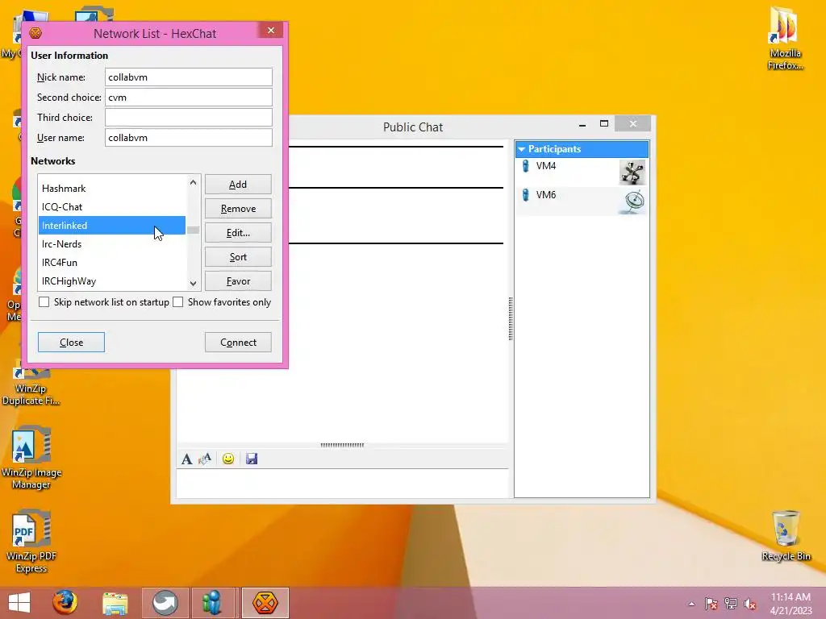Open Edit... for selected network

click(238, 233)
